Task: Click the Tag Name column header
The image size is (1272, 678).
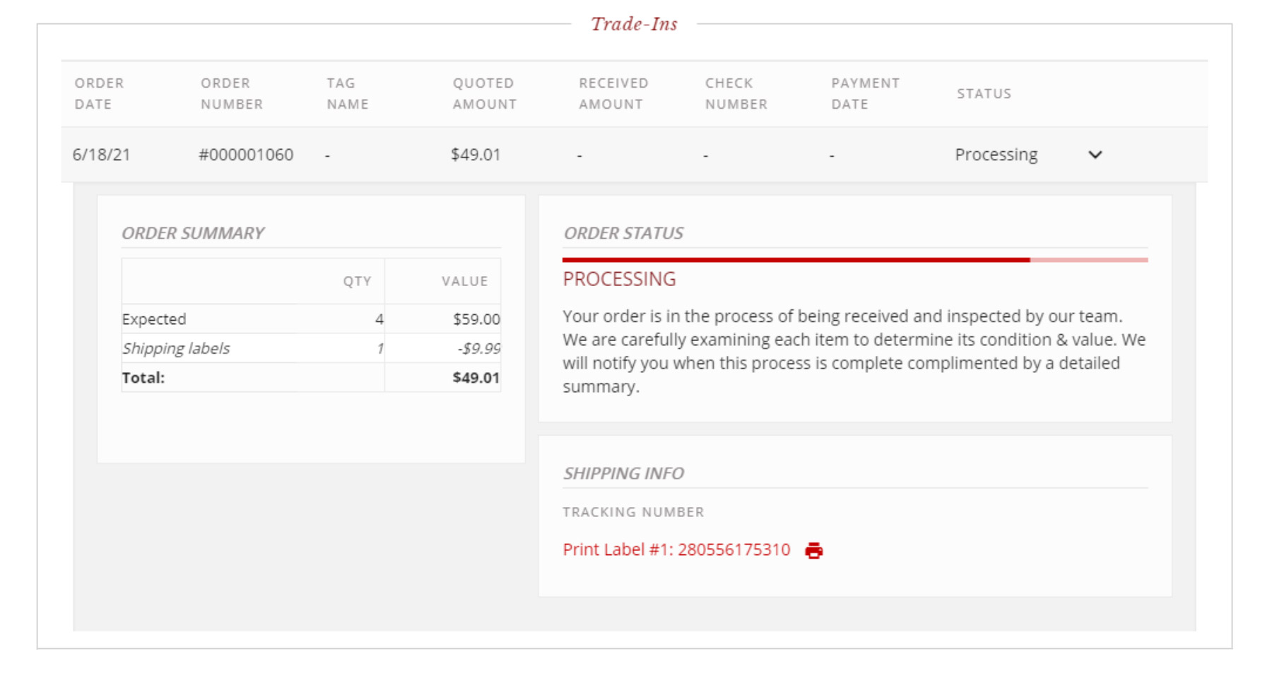Action: click(x=347, y=93)
